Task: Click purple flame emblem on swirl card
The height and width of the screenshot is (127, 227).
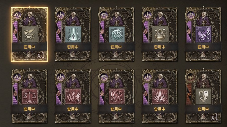Action: click(104, 16)
